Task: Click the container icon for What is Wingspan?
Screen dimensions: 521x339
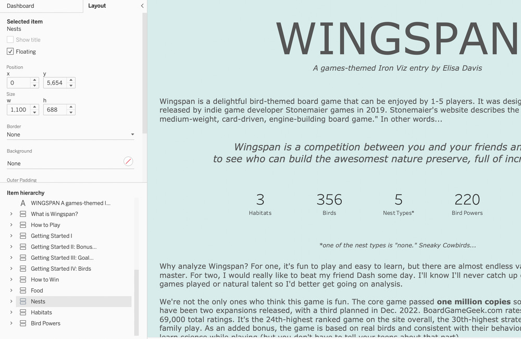Action: pos(23,214)
